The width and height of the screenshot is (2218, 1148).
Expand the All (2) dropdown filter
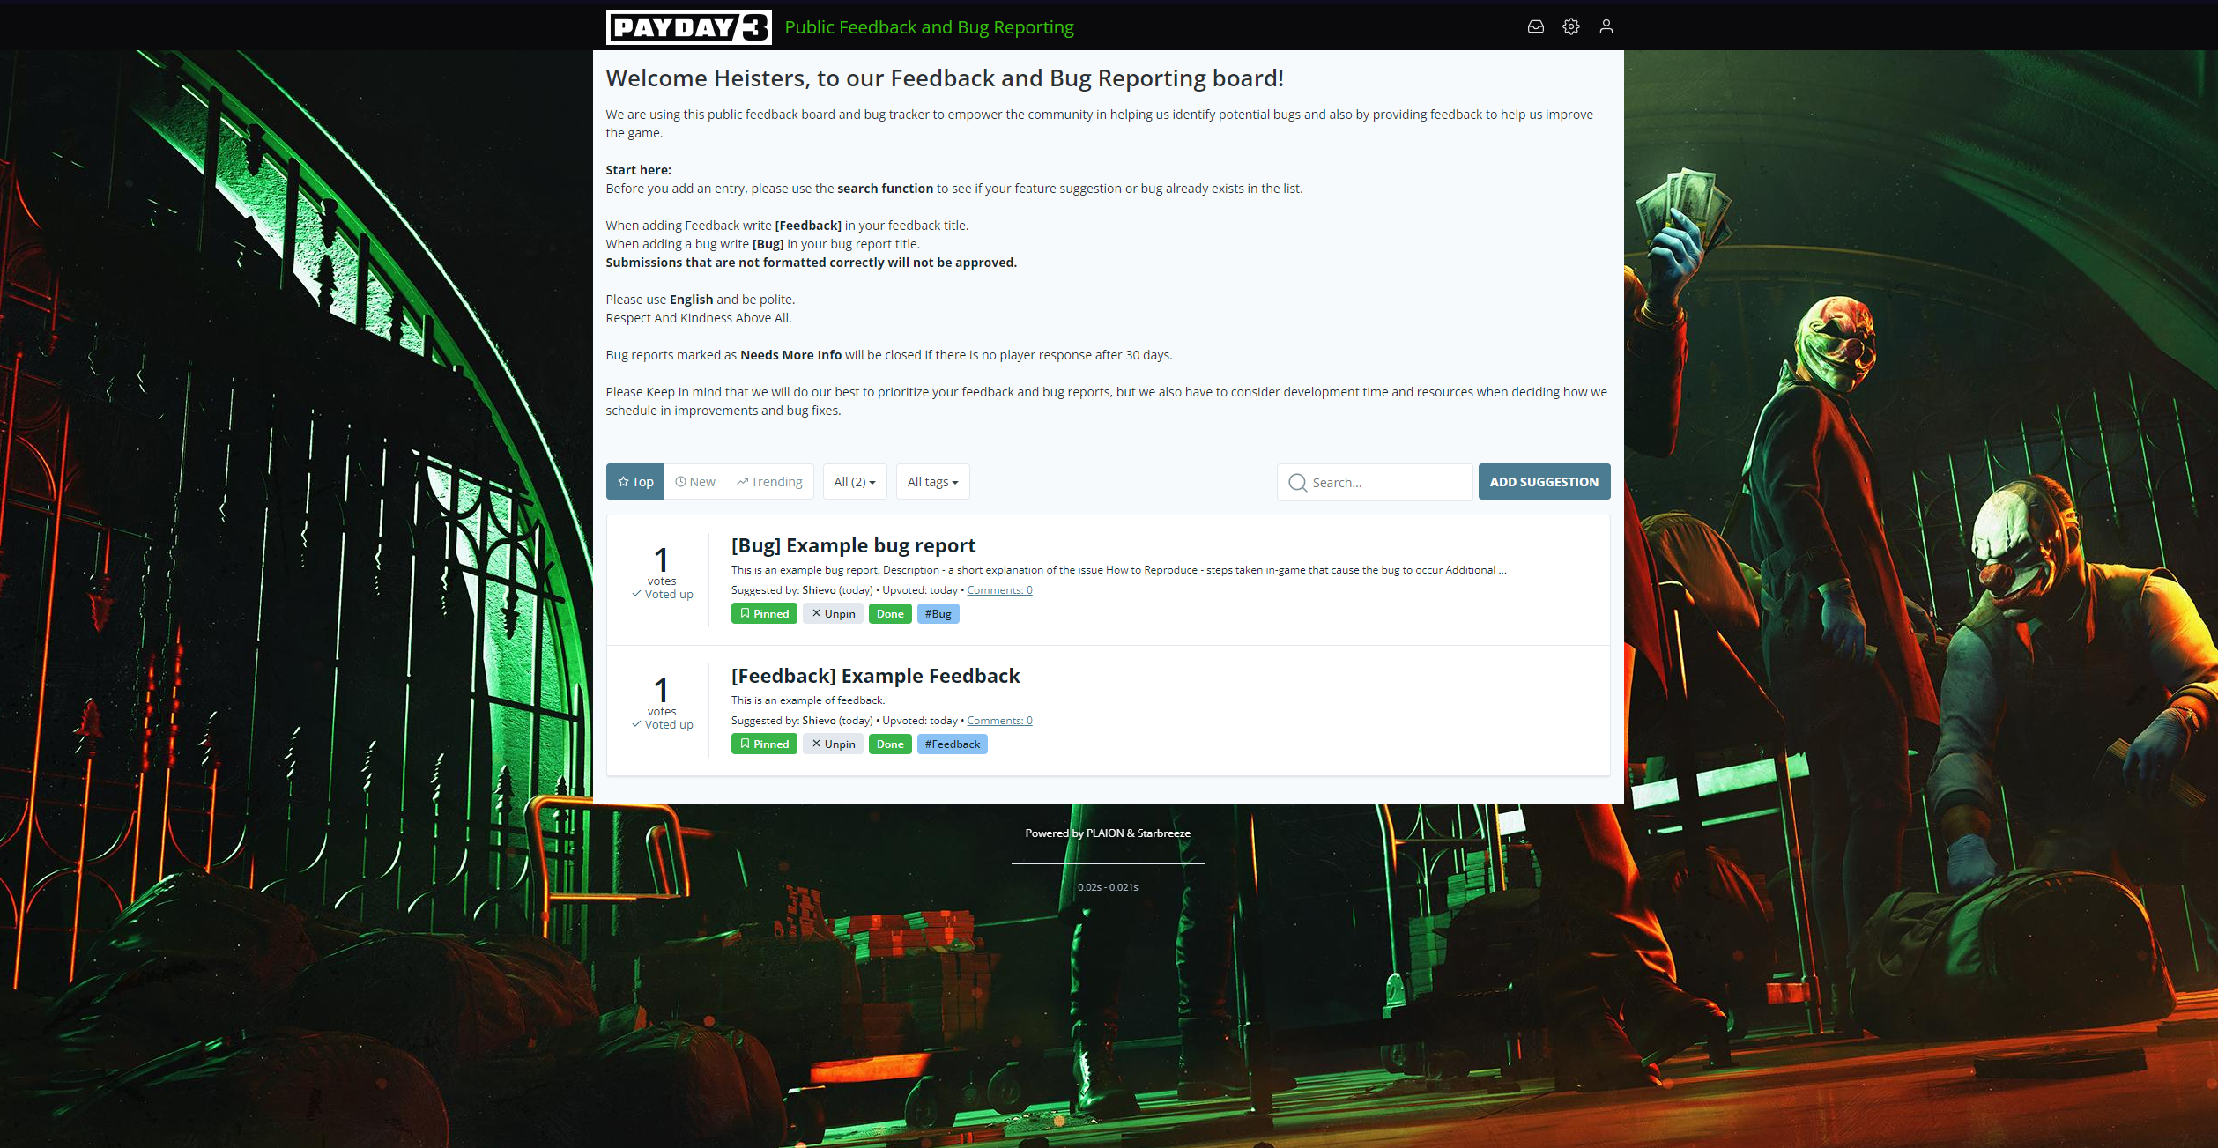click(855, 480)
